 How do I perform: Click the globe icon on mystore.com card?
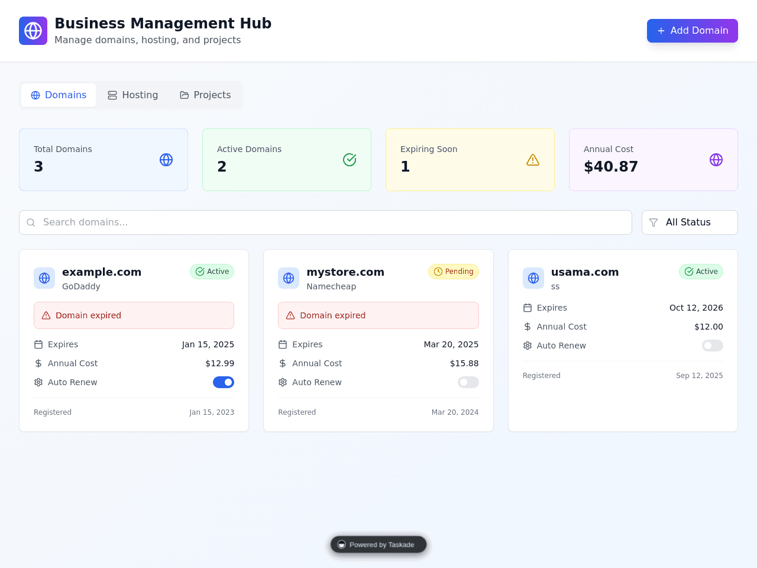click(x=289, y=278)
